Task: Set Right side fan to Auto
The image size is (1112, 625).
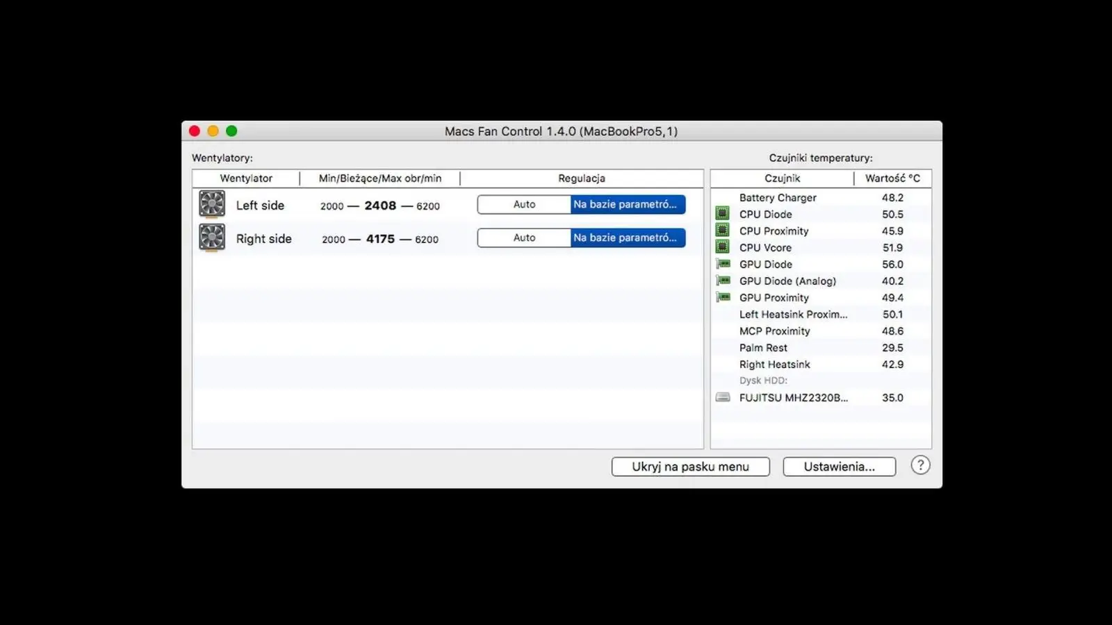Action: pos(524,237)
